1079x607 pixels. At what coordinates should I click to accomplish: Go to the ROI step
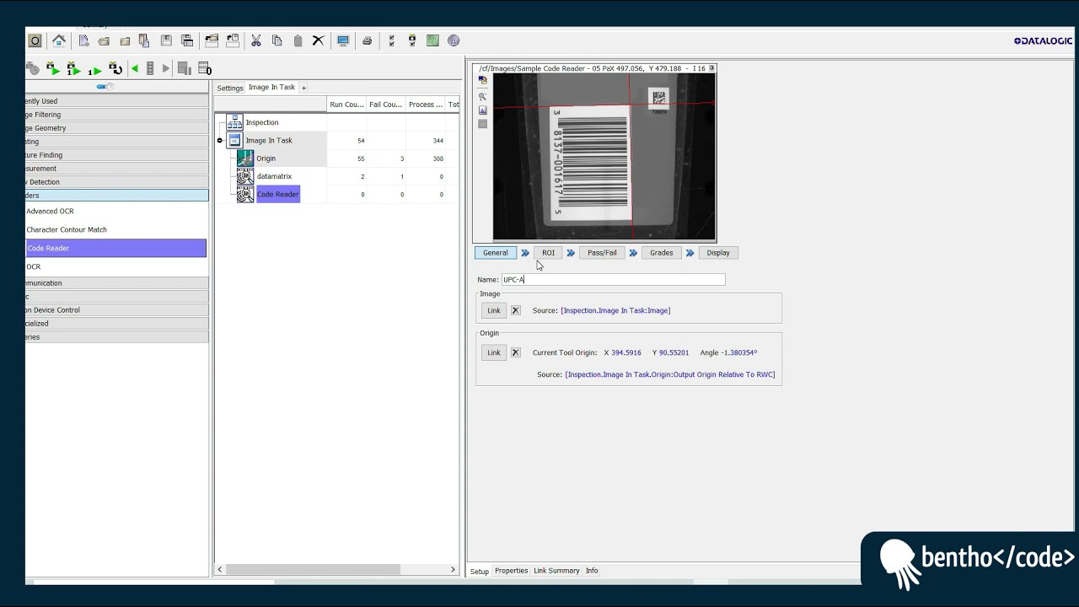[548, 253]
